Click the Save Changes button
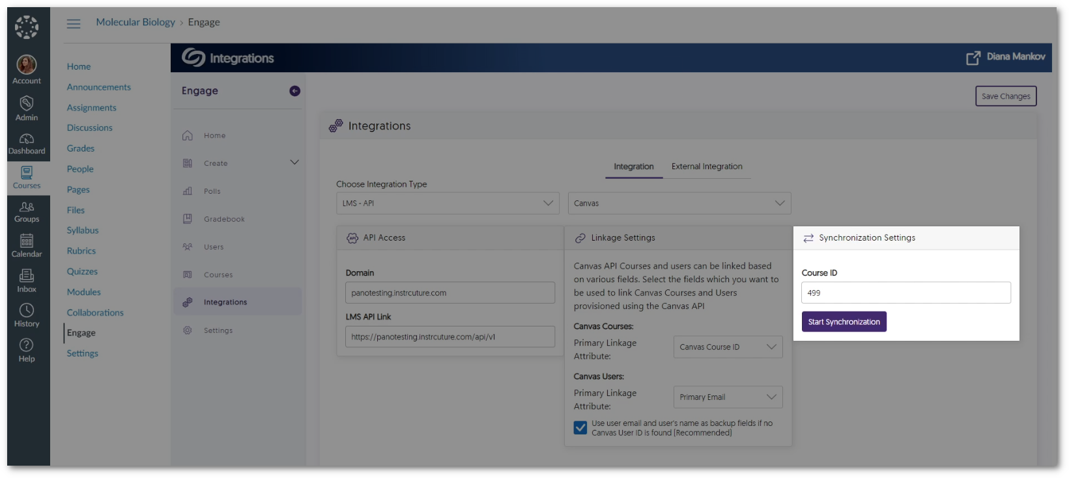1069x478 pixels. click(1005, 96)
